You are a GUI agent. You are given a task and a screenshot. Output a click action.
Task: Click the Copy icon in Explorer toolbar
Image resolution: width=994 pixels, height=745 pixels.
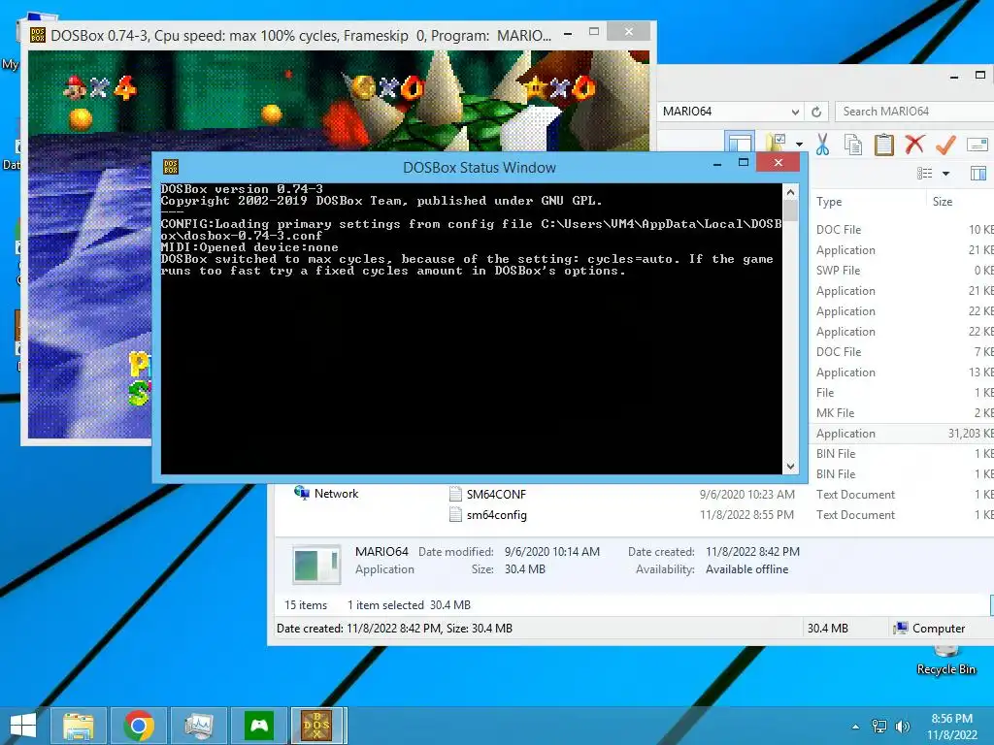click(852, 145)
